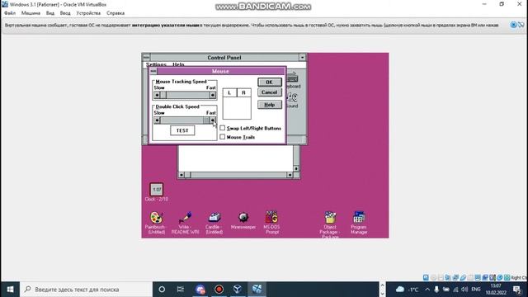Click the Control Panel minimize arrow button
528x297 pixels.
[302, 57]
